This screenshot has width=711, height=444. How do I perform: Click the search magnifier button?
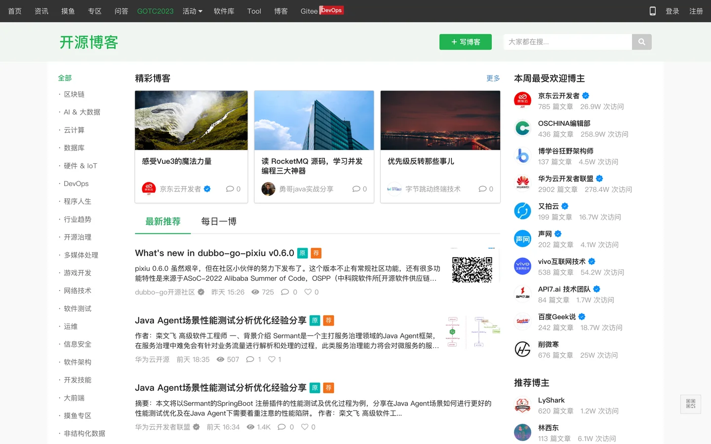coord(642,42)
